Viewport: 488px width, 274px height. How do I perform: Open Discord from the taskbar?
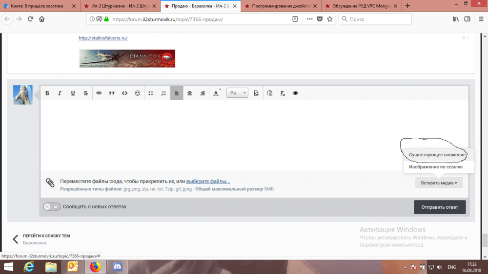117,267
